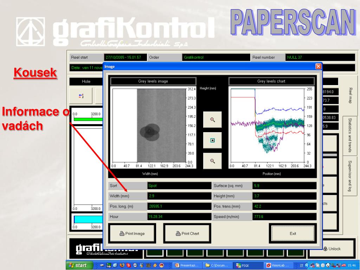
Task: Select Speed value 773.6
Action: [284, 217]
